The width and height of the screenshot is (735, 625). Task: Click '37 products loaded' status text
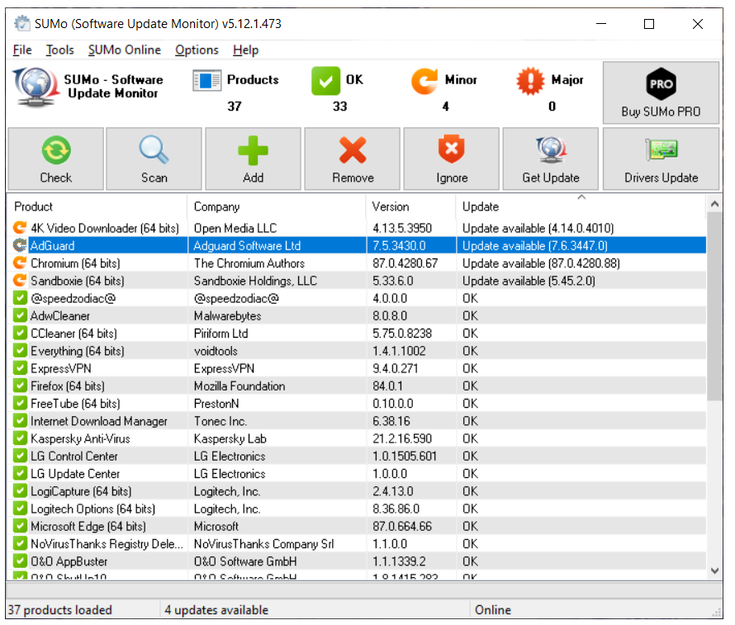click(60, 609)
